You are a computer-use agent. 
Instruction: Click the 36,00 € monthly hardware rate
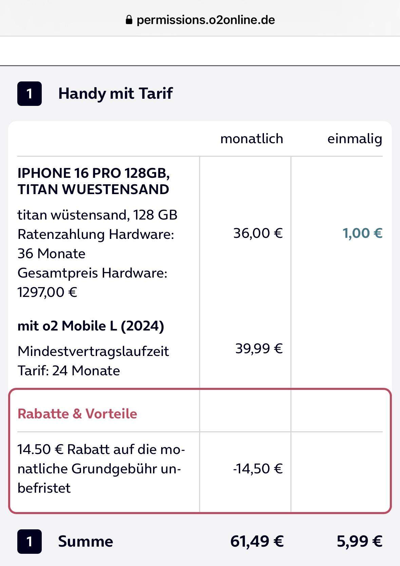coord(258,233)
